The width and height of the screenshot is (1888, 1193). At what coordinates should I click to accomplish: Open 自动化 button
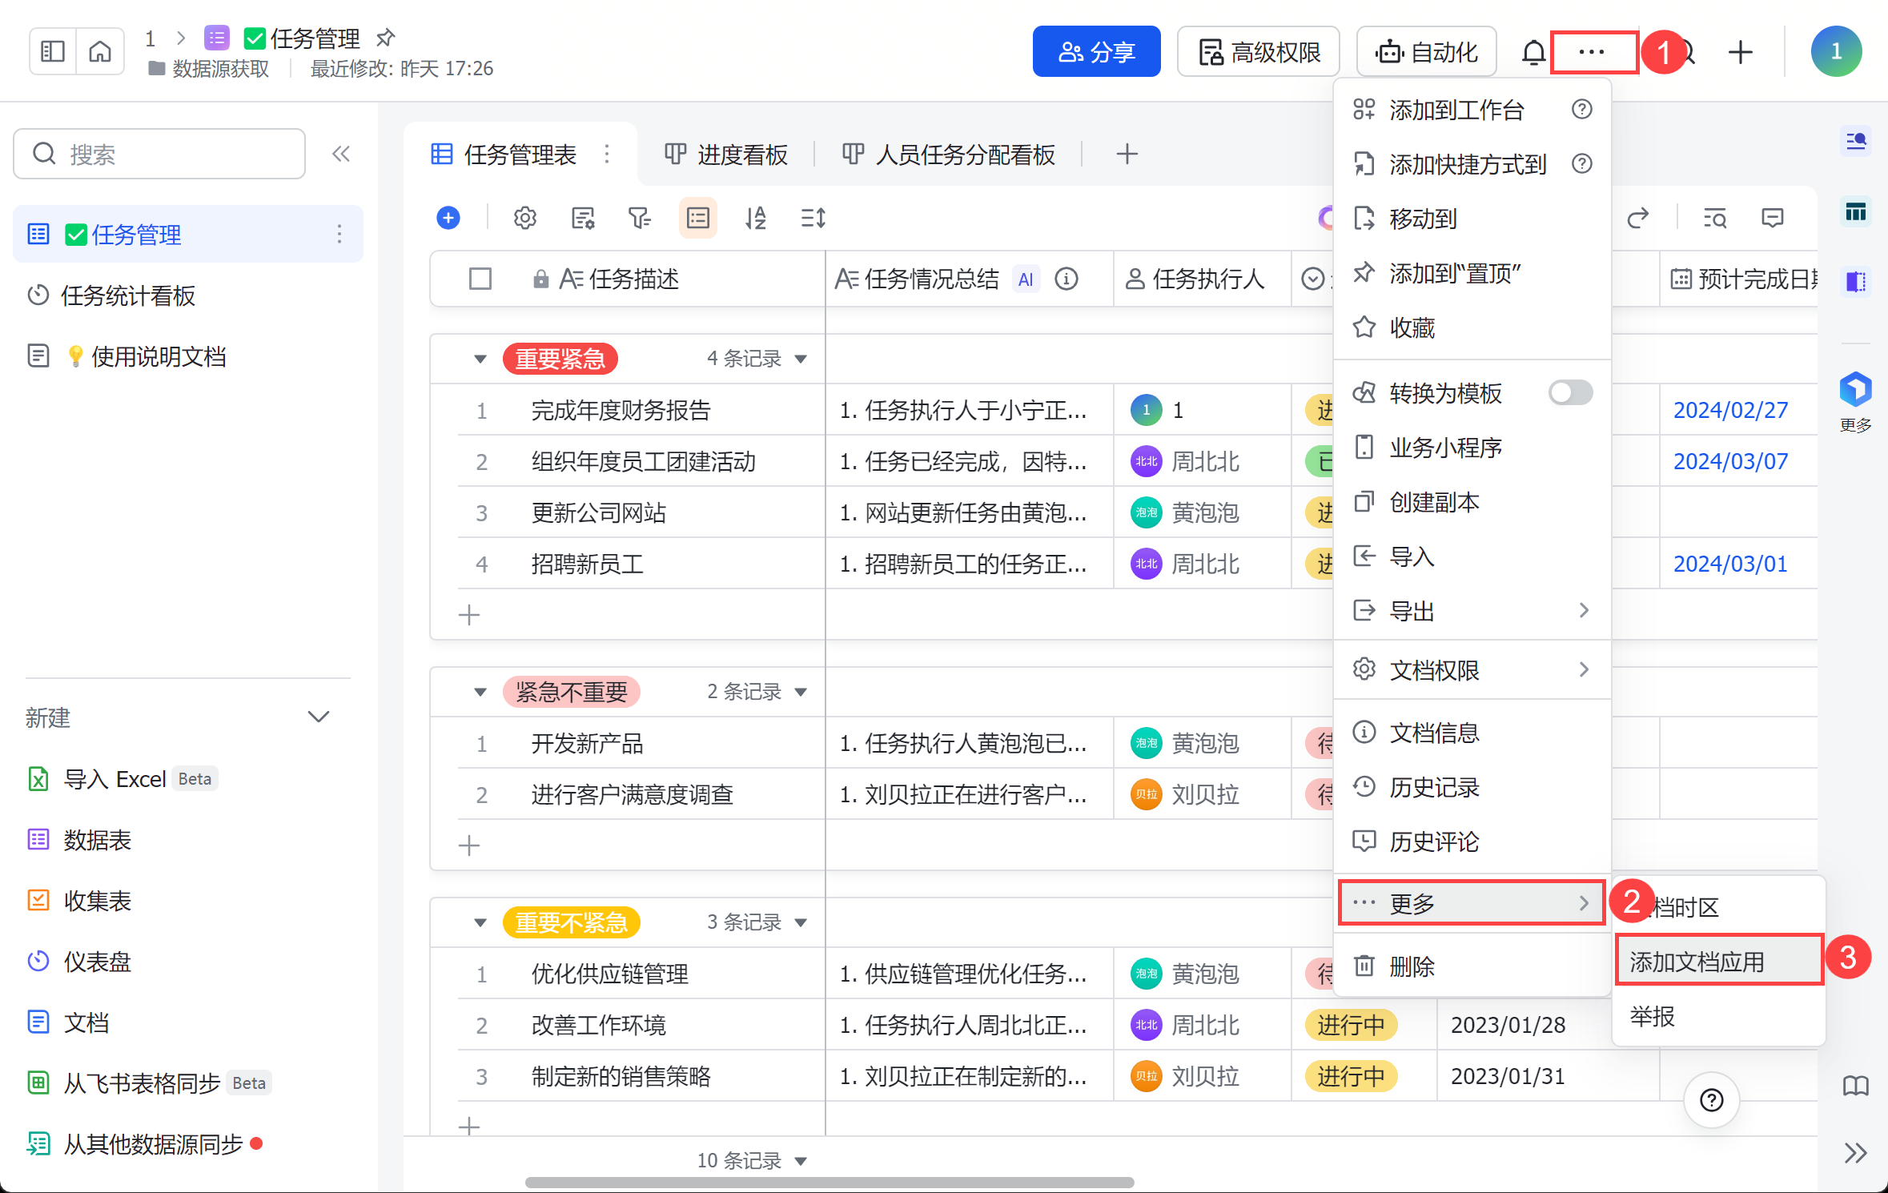coord(1426,51)
